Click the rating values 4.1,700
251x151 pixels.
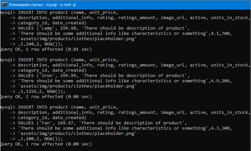[220, 34]
